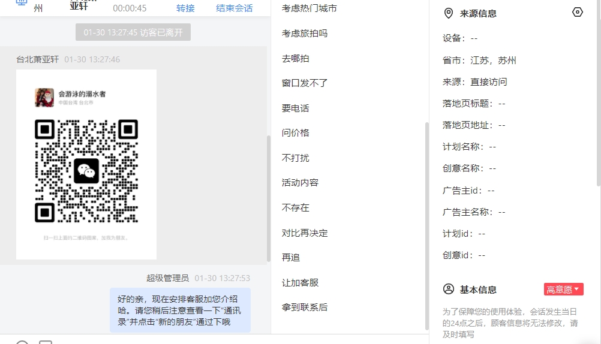601x344 pixels.
Task: Click the location pin icon for 来源信息
Action: (x=448, y=13)
